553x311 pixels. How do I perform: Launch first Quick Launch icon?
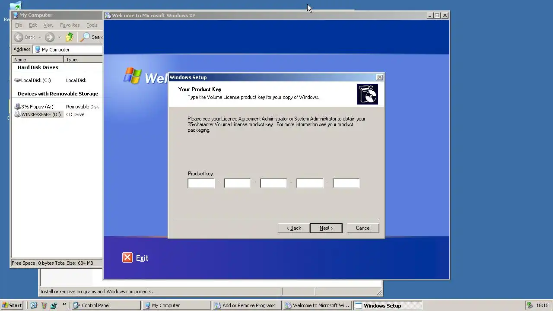tap(34, 305)
